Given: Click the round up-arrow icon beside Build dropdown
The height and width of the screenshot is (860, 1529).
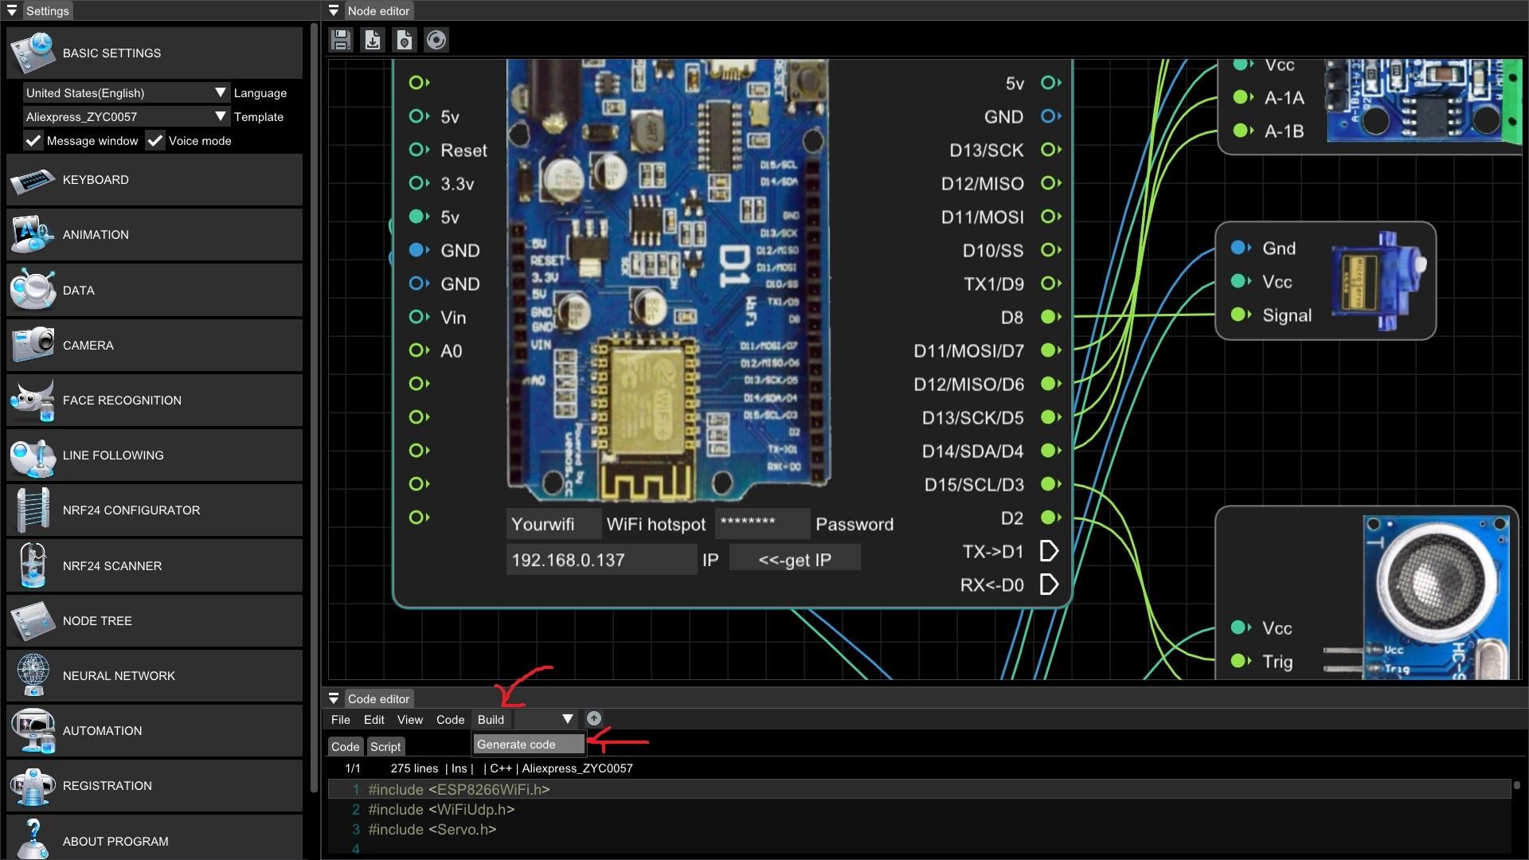Looking at the screenshot, I should pyautogui.click(x=593, y=719).
